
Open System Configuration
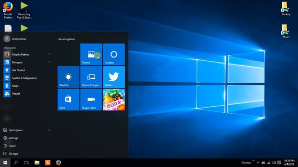click(27, 78)
